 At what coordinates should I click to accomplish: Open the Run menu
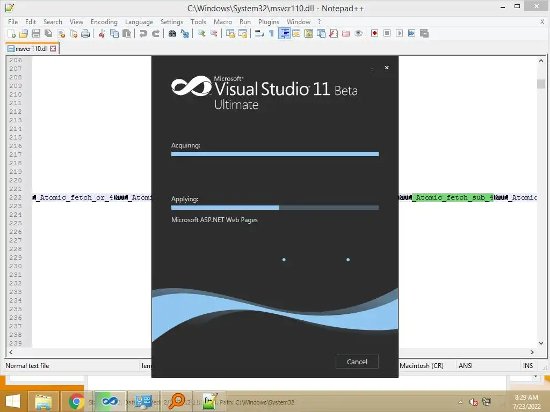(245, 21)
